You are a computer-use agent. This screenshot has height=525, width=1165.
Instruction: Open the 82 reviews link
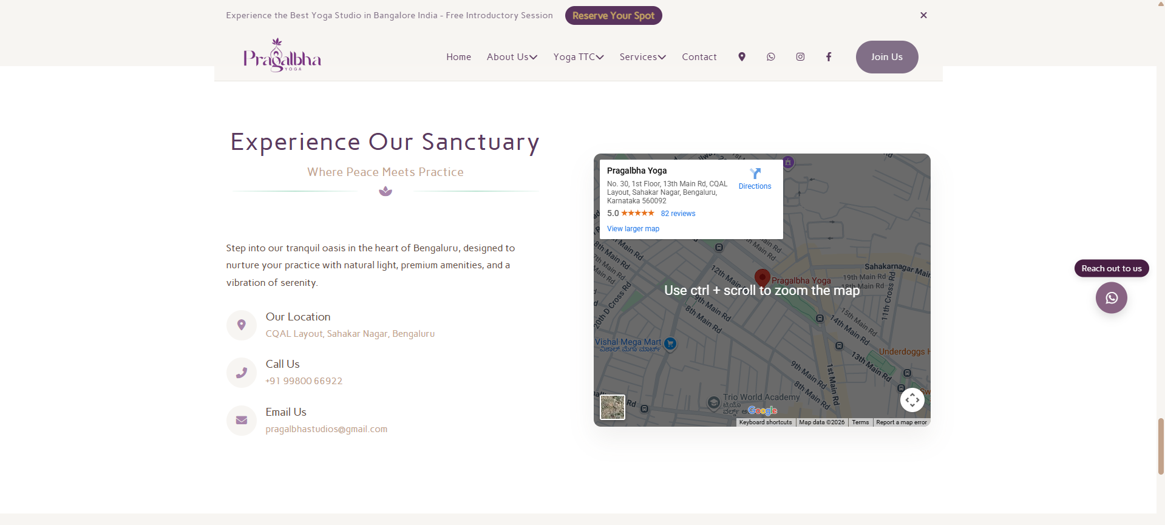click(678, 214)
